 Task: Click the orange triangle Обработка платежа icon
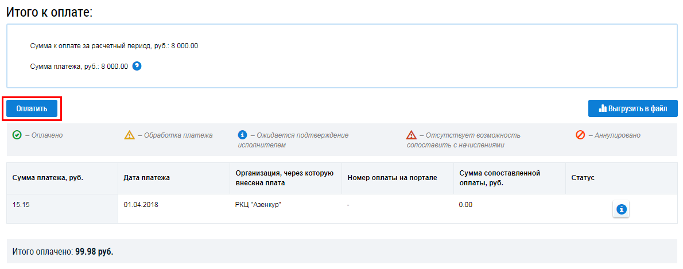coord(130,135)
